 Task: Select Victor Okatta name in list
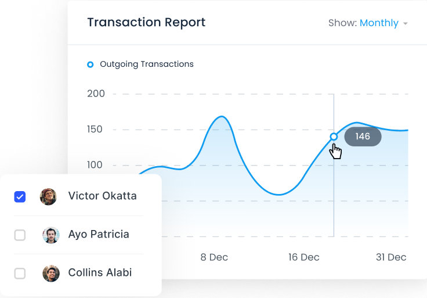coord(102,196)
